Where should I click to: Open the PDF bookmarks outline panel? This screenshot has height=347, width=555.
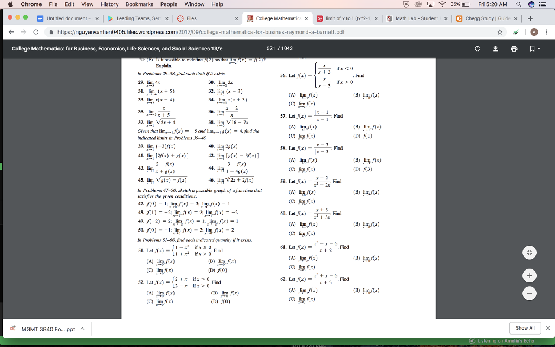532,49
